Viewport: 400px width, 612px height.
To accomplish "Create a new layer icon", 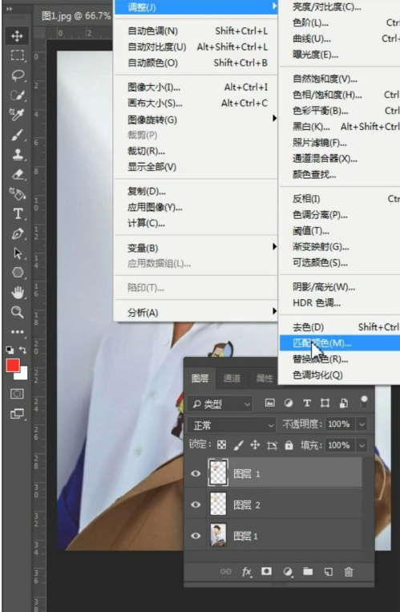I will pos(328,572).
